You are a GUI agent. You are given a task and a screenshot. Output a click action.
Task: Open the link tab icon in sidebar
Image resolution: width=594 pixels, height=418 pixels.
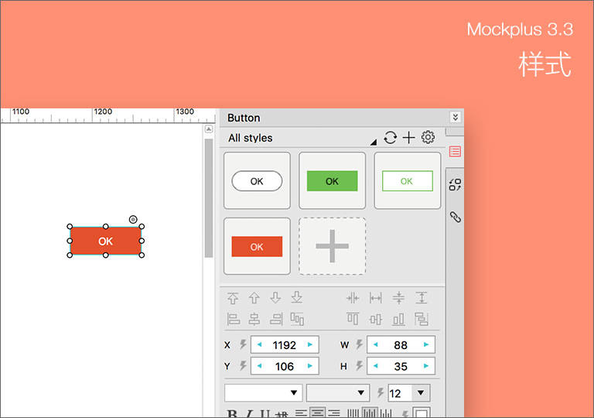455,218
